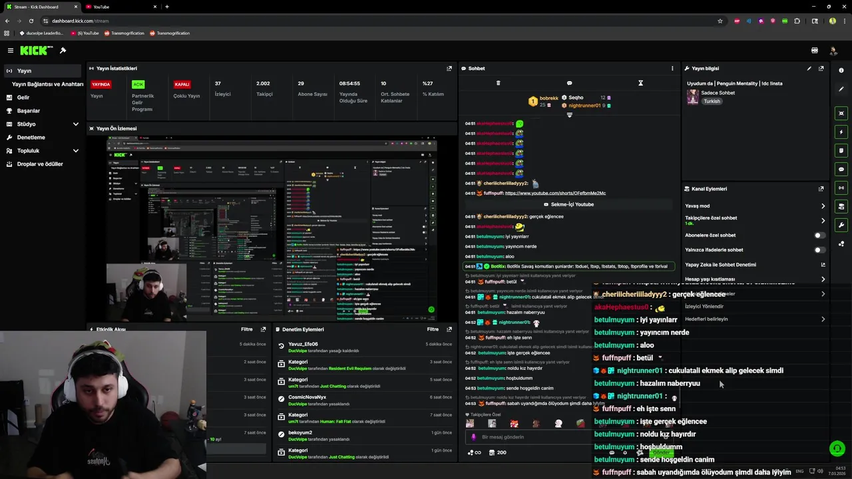Collapse chat leaderboard with down arrow
852x479 pixels.
(569, 115)
